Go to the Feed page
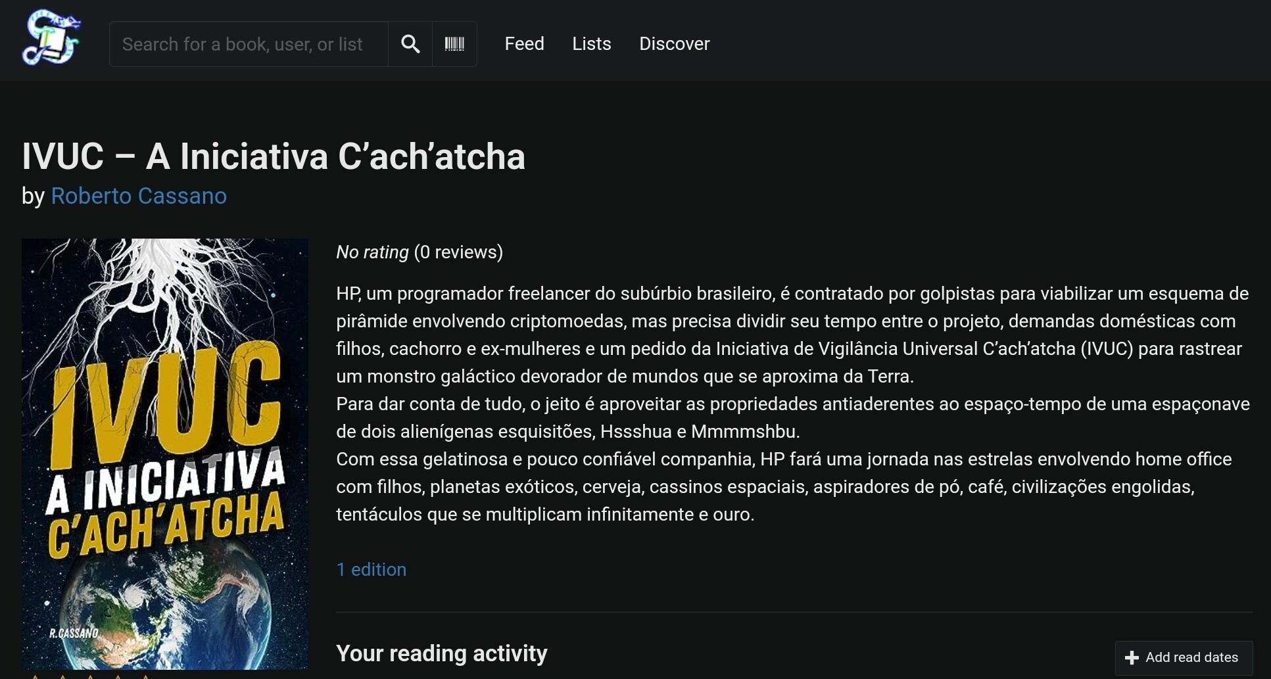The width and height of the screenshot is (1271, 679). 524,43
